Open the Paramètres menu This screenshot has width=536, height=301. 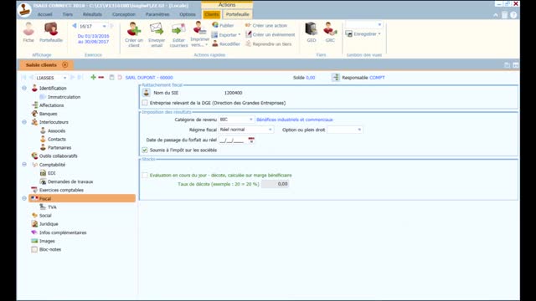[x=157, y=14]
